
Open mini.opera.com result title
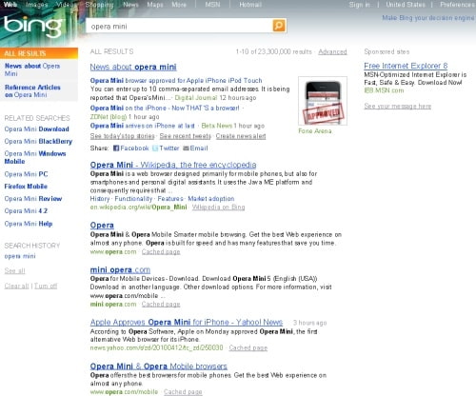click(120, 270)
